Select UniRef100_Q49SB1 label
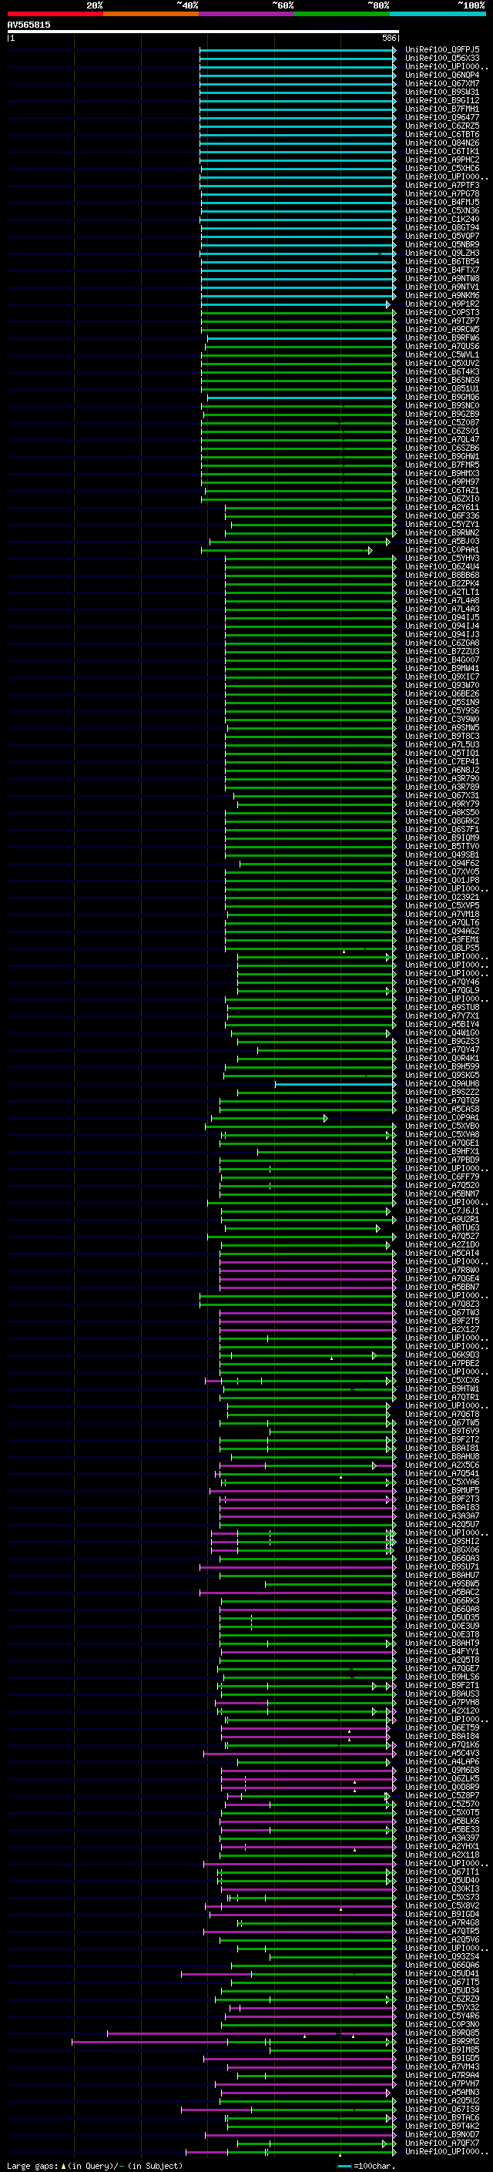Image resolution: width=493 pixels, height=2172 pixels. (x=442, y=855)
